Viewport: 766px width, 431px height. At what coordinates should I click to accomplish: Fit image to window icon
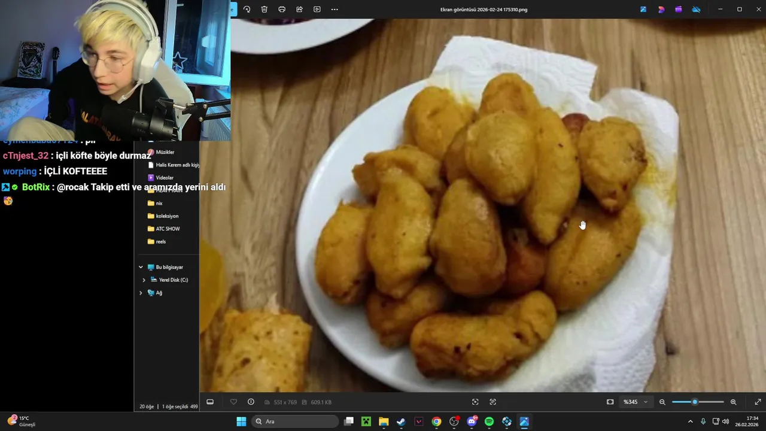(610, 402)
